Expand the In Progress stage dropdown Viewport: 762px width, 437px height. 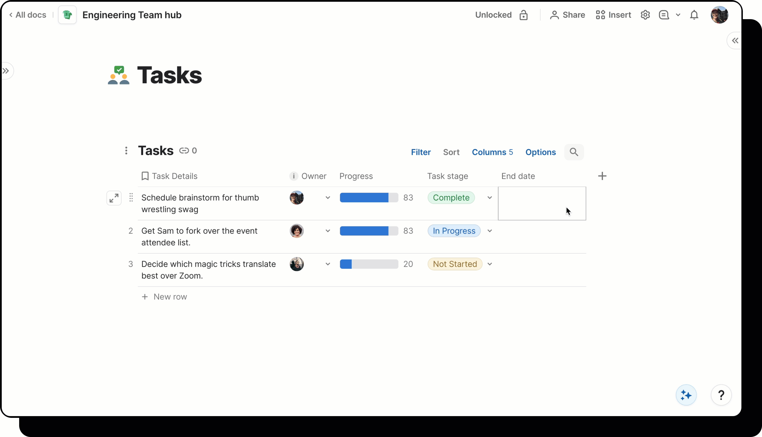490,231
